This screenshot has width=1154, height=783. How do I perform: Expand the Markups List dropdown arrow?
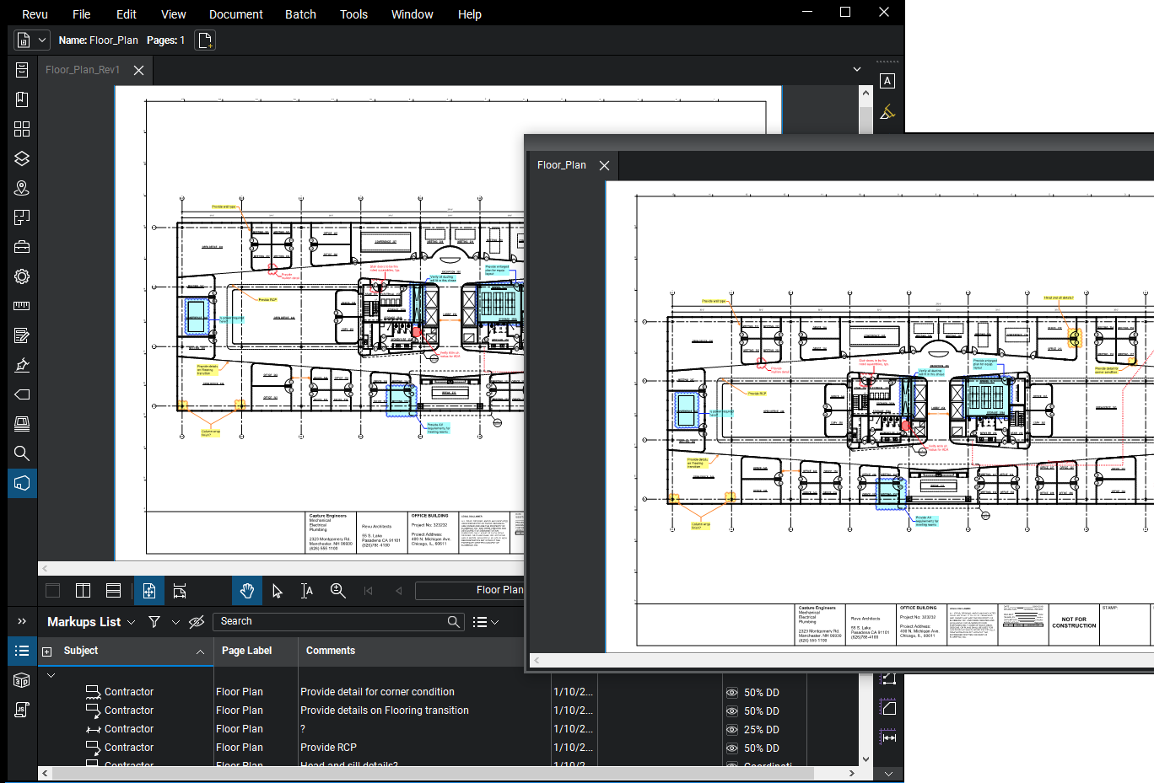(131, 623)
